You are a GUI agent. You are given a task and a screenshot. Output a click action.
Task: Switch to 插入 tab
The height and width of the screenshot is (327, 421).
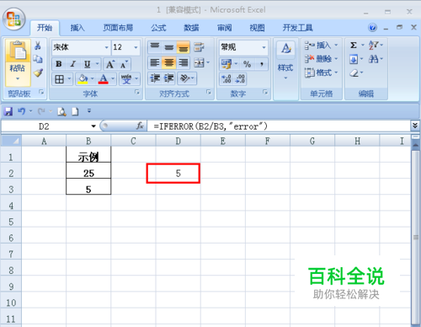(x=77, y=28)
